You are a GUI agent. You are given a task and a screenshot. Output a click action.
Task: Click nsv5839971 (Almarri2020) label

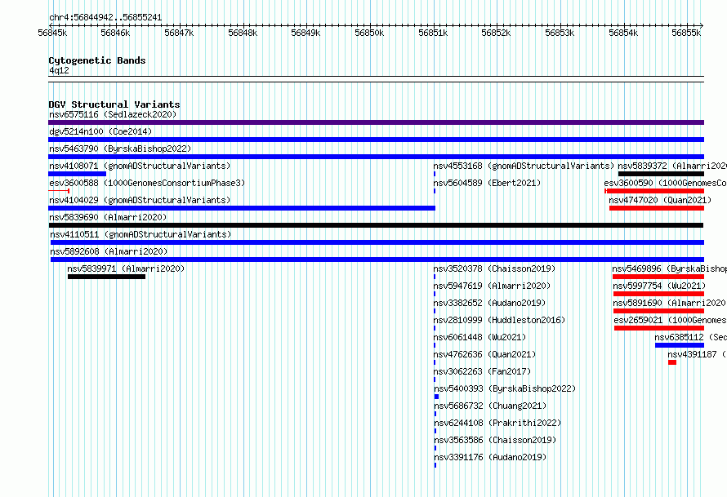coord(126,268)
